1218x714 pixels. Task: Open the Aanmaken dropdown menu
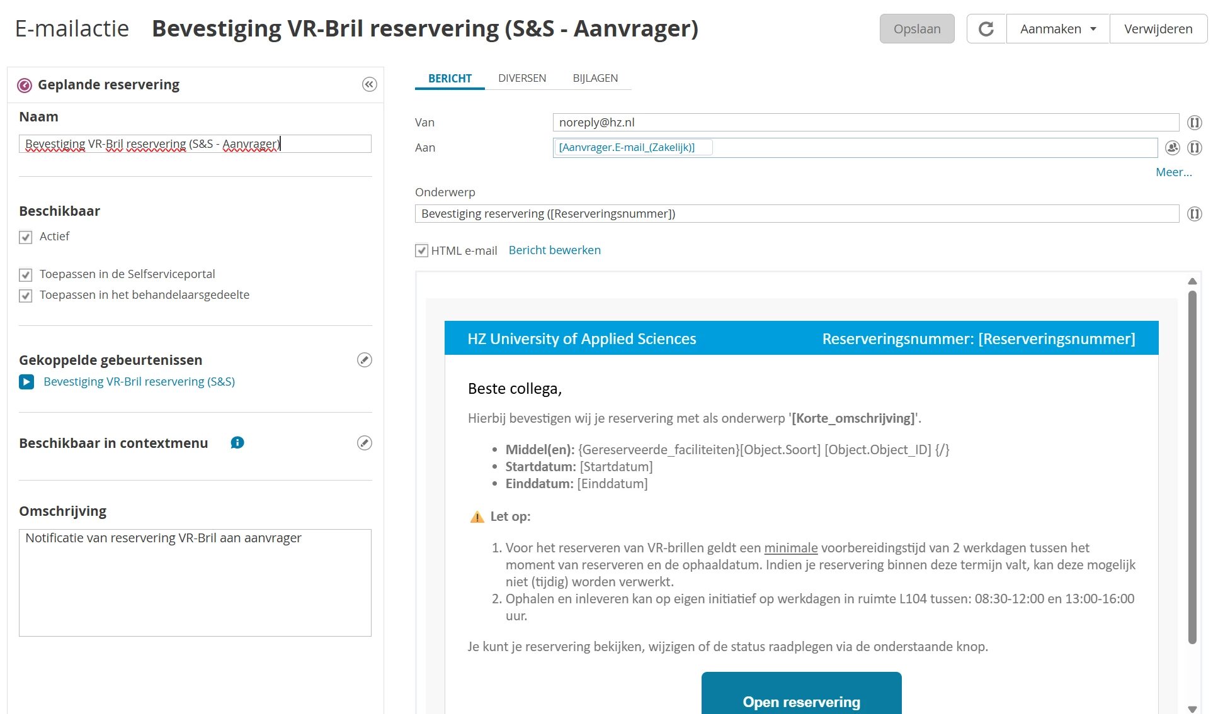(1057, 29)
